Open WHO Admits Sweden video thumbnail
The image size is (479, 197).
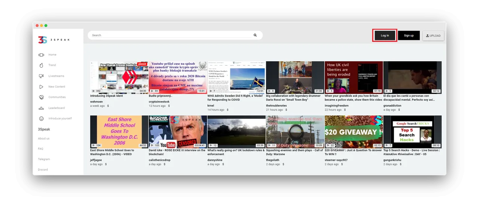[x=237, y=77]
